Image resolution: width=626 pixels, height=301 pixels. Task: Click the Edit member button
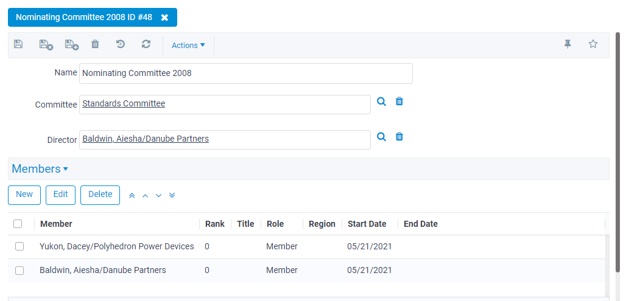[61, 195]
